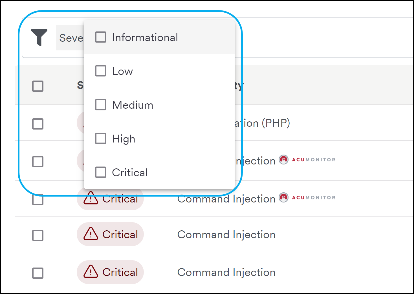This screenshot has width=414, height=294.
Task: Click the warning triangle on the last row's Critical badge
Action: point(91,271)
